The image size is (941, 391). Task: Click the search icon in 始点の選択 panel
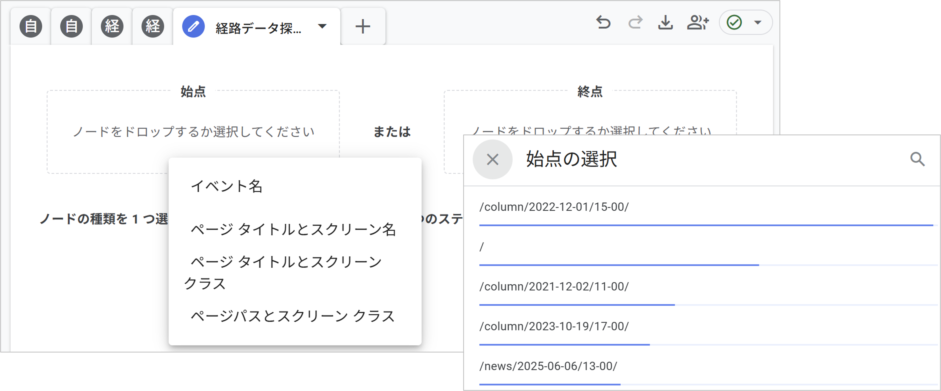tap(917, 160)
